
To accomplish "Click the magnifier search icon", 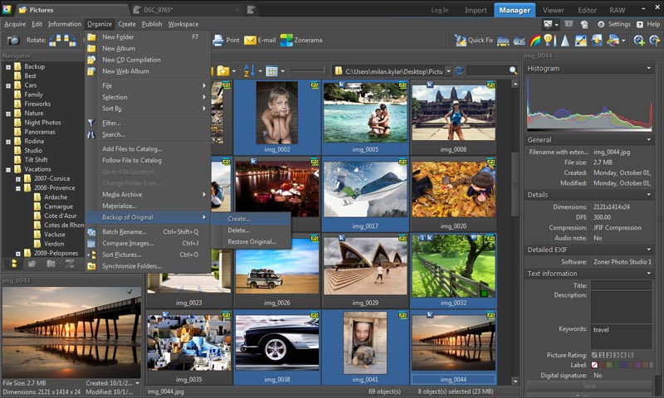I will click(513, 70).
